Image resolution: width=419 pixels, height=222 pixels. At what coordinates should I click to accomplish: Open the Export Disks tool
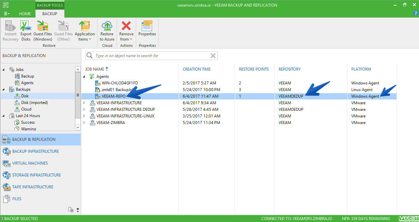[26, 31]
